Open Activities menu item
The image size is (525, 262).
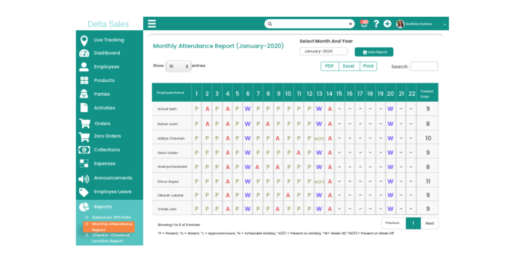click(x=104, y=107)
